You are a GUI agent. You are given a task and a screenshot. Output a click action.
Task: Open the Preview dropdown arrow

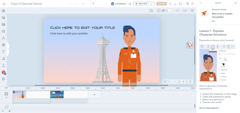coord(152,4)
